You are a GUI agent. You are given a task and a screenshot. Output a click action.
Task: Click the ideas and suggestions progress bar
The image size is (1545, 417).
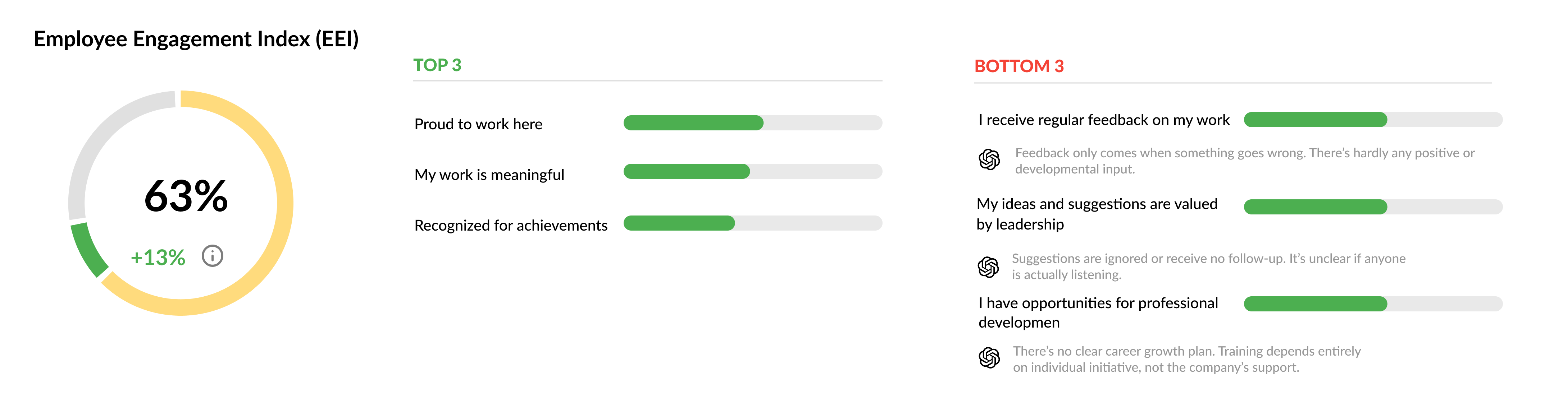[1373, 207]
